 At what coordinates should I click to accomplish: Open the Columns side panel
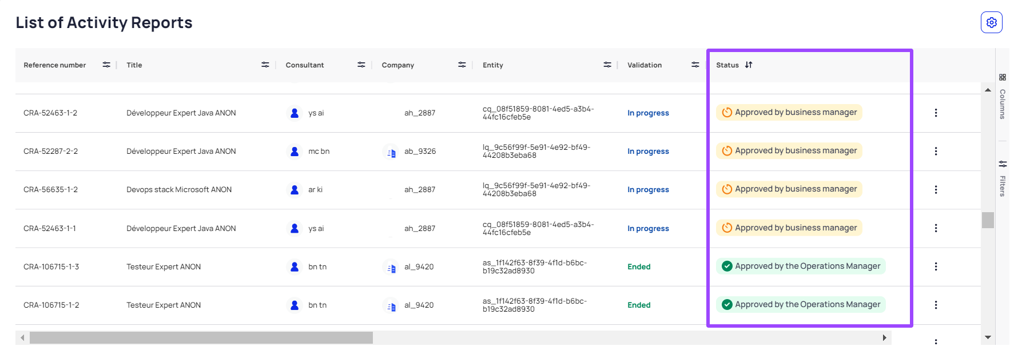[1003, 96]
